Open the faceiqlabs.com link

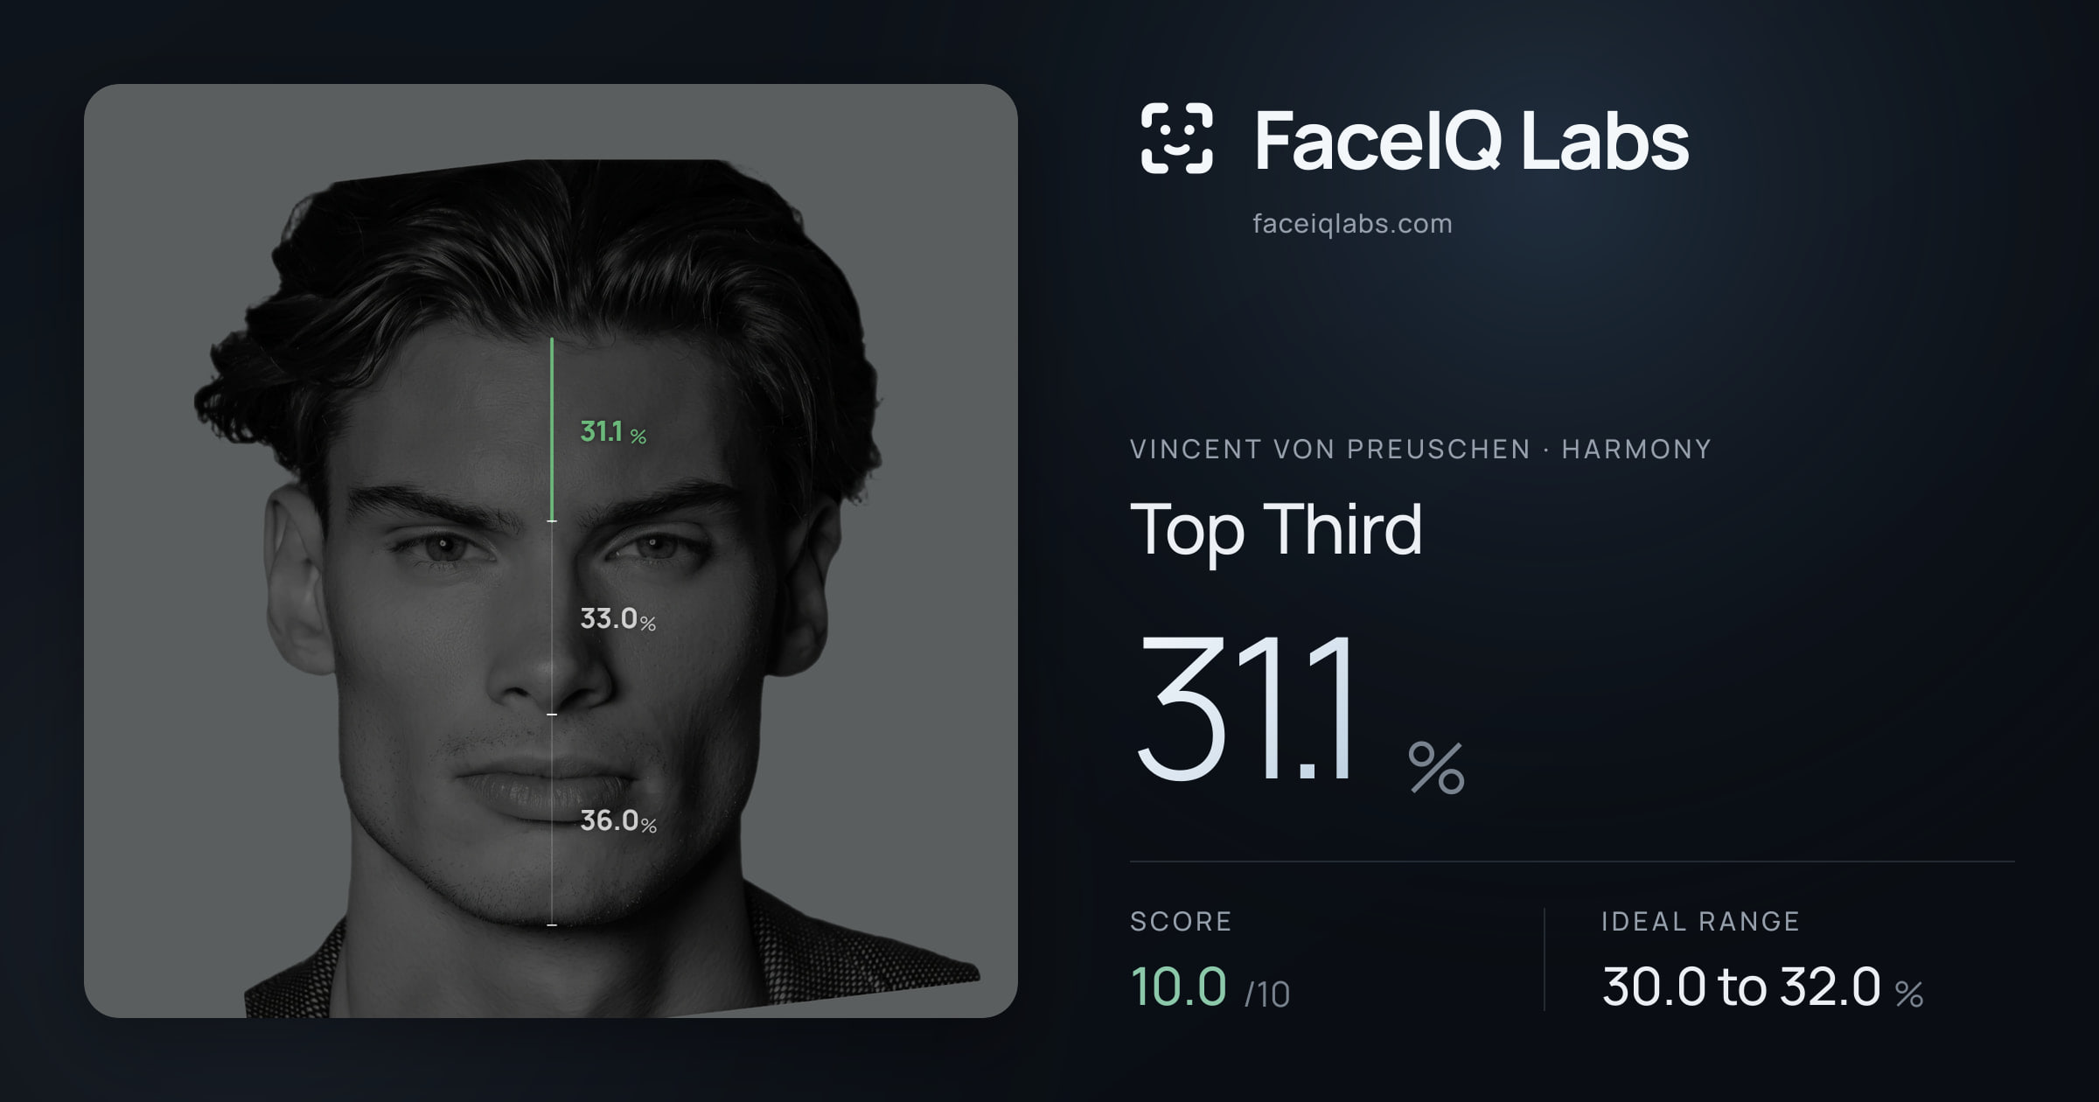pos(1352,224)
